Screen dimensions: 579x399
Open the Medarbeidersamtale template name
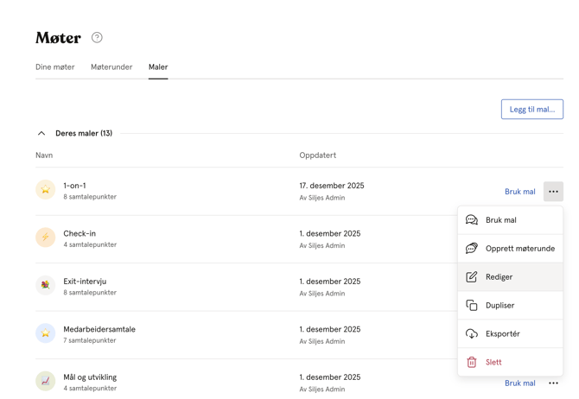99,329
